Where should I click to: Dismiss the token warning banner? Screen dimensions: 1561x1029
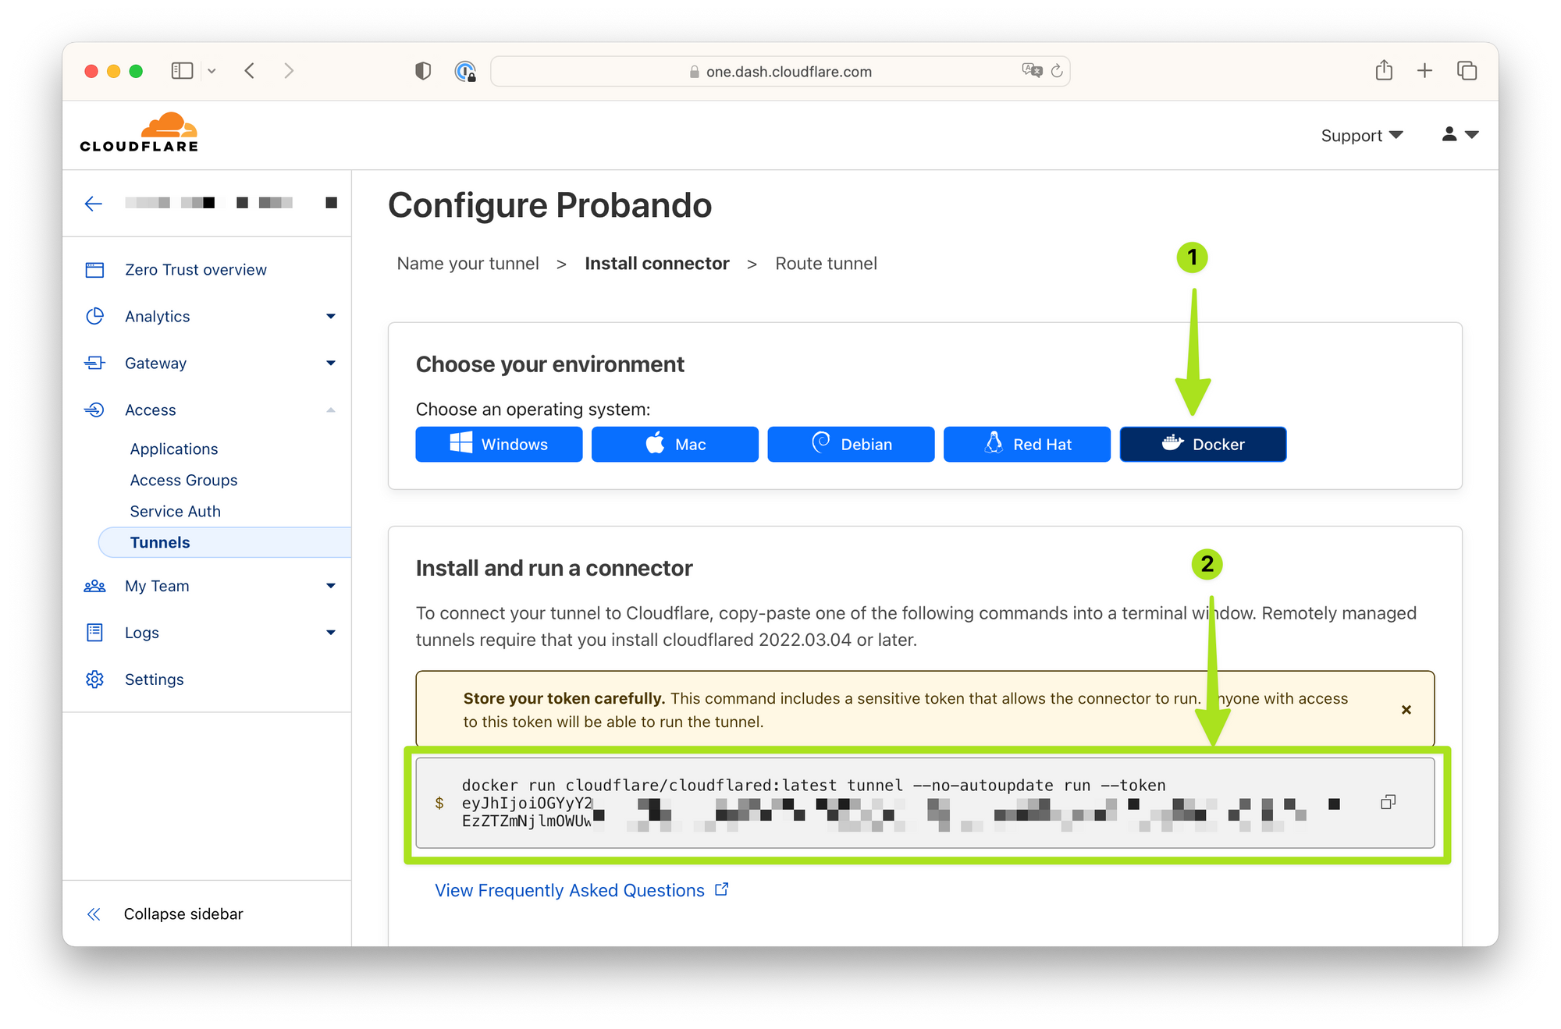click(x=1406, y=710)
